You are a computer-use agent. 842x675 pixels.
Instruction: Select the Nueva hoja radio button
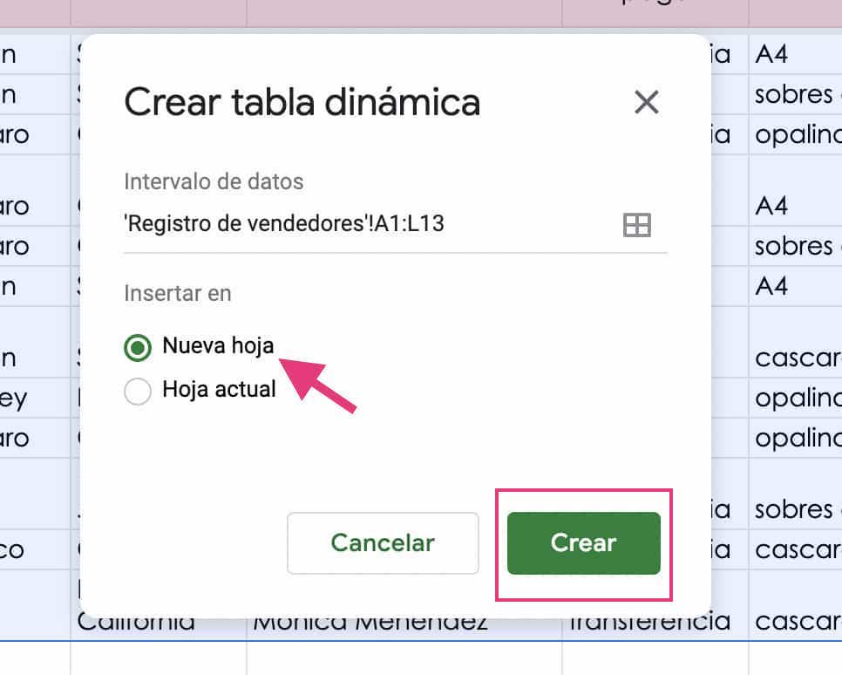(x=137, y=346)
